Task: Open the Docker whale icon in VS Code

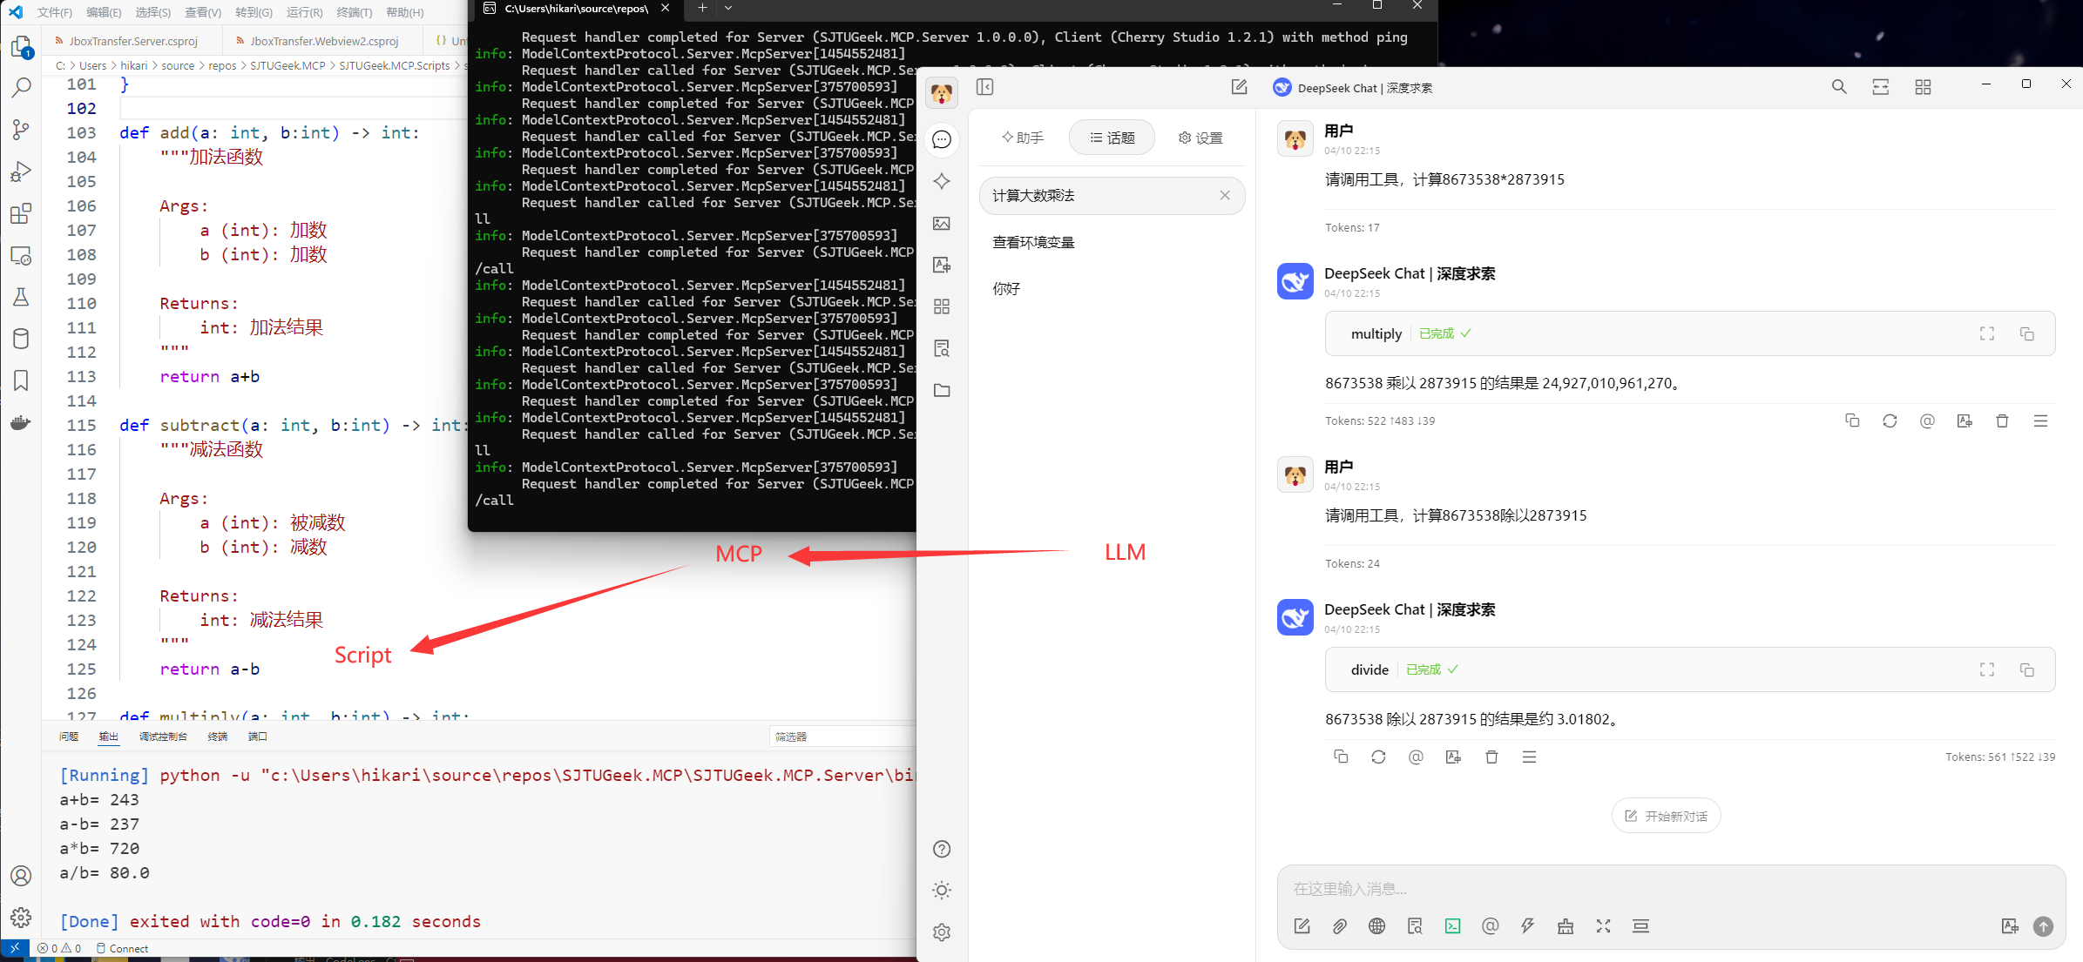Action: [21, 423]
